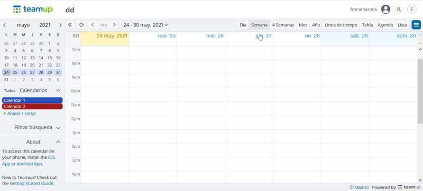Open the Getting Started Guide link

[32, 184]
